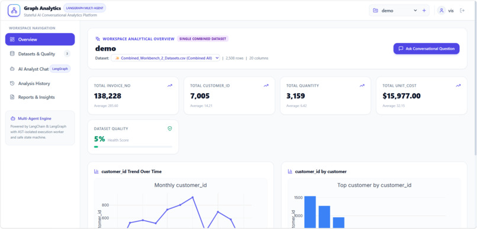Image resolution: width=477 pixels, height=229 pixels.
Task: Click the folder icon beside demo workspace
Action: point(375,11)
